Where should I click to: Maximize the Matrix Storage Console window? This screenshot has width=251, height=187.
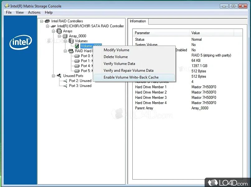pos(233,6)
